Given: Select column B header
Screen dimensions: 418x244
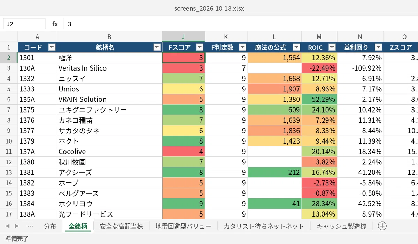Looking at the screenshot, I should click(109, 37).
